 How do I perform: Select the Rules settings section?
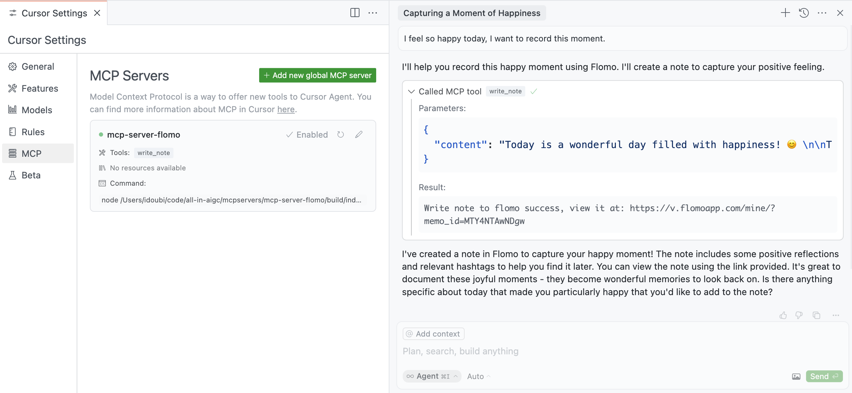33,132
